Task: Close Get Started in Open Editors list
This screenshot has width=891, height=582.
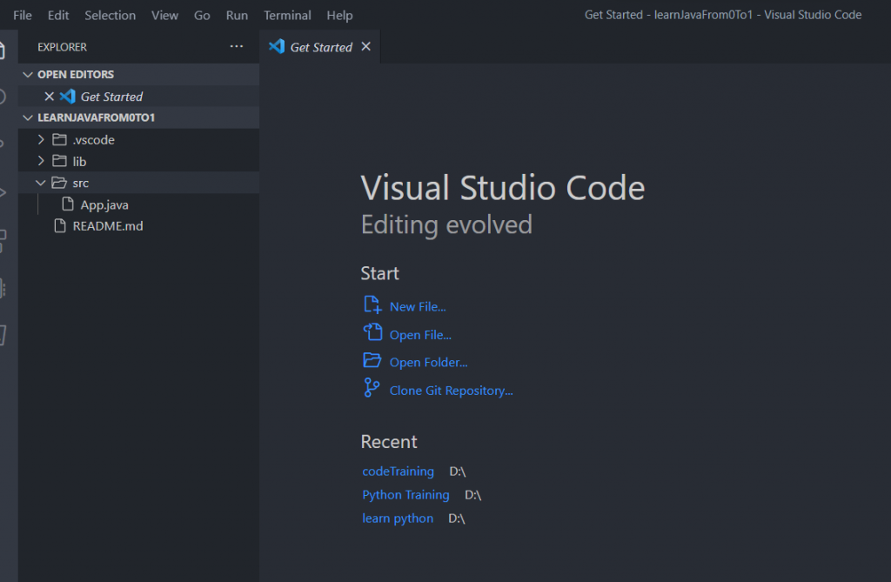Action: 50,97
